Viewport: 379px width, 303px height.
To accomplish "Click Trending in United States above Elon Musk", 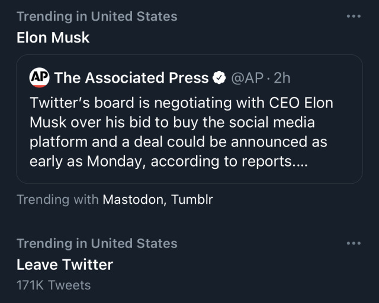I will 97,17.
